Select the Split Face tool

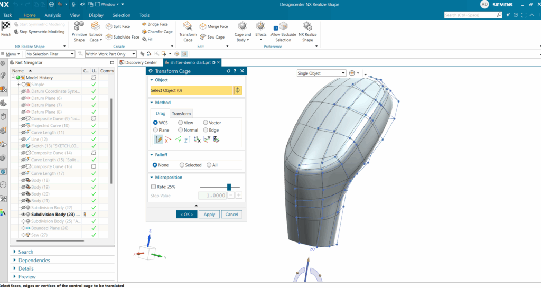[117, 26]
